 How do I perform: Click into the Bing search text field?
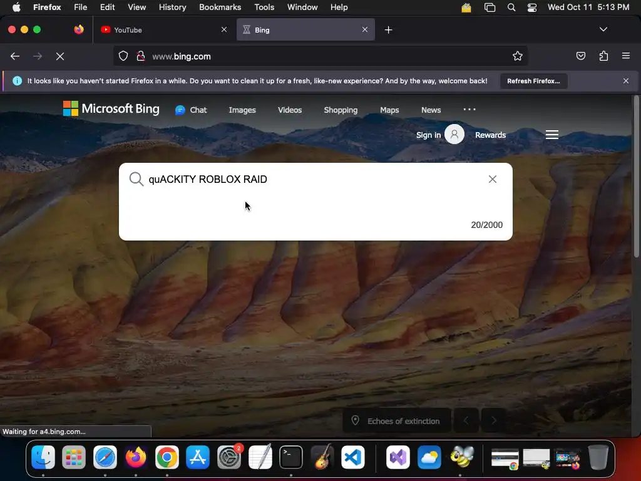click(315, 179)
